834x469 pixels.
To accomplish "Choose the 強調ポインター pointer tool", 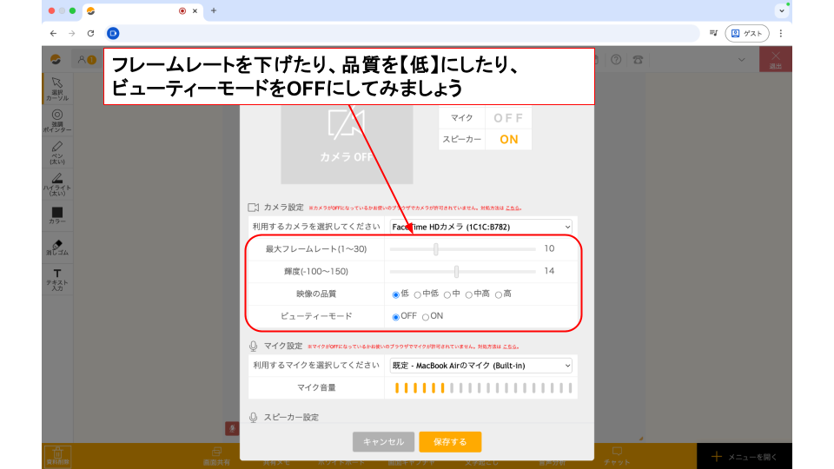I will coord(56,120).
